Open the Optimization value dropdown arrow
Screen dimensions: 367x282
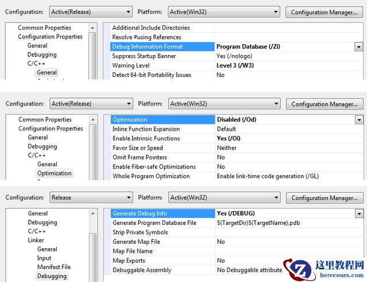pyautogui.click(x=359, y=120)
